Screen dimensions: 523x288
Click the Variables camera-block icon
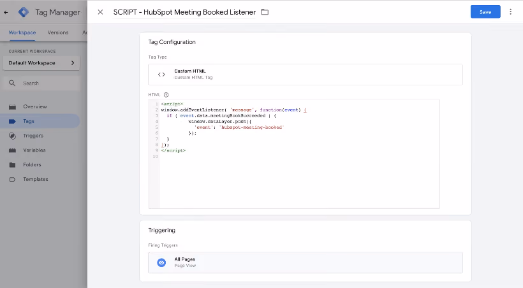(x=12, y=150)
